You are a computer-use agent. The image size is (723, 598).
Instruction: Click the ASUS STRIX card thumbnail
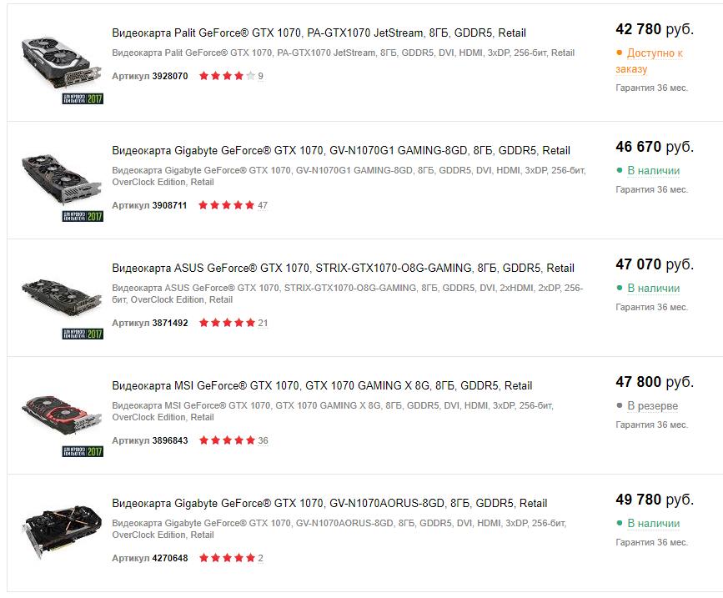pos(62,298)
